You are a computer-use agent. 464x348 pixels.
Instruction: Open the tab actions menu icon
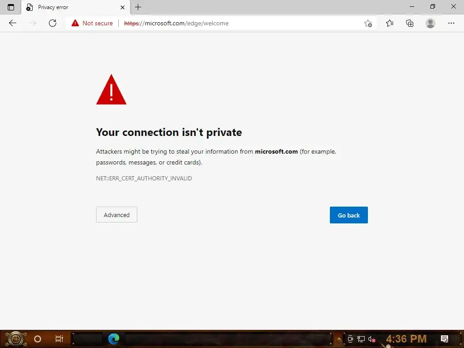pos(11,7)
